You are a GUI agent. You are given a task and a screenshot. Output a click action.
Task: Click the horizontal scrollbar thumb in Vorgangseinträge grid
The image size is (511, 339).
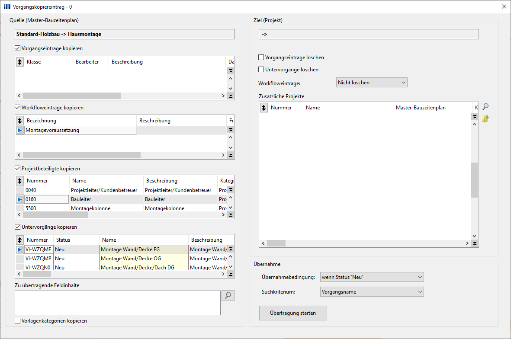coord(72,96)
